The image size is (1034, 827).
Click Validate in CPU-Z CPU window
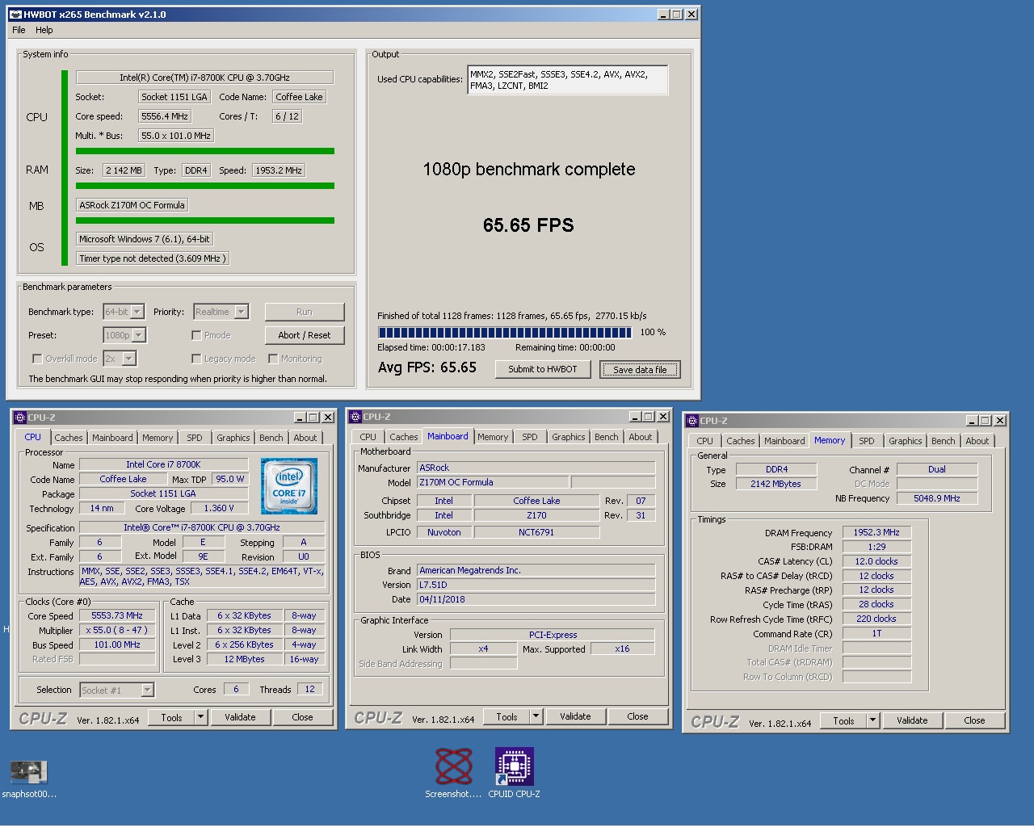point(240,717)
